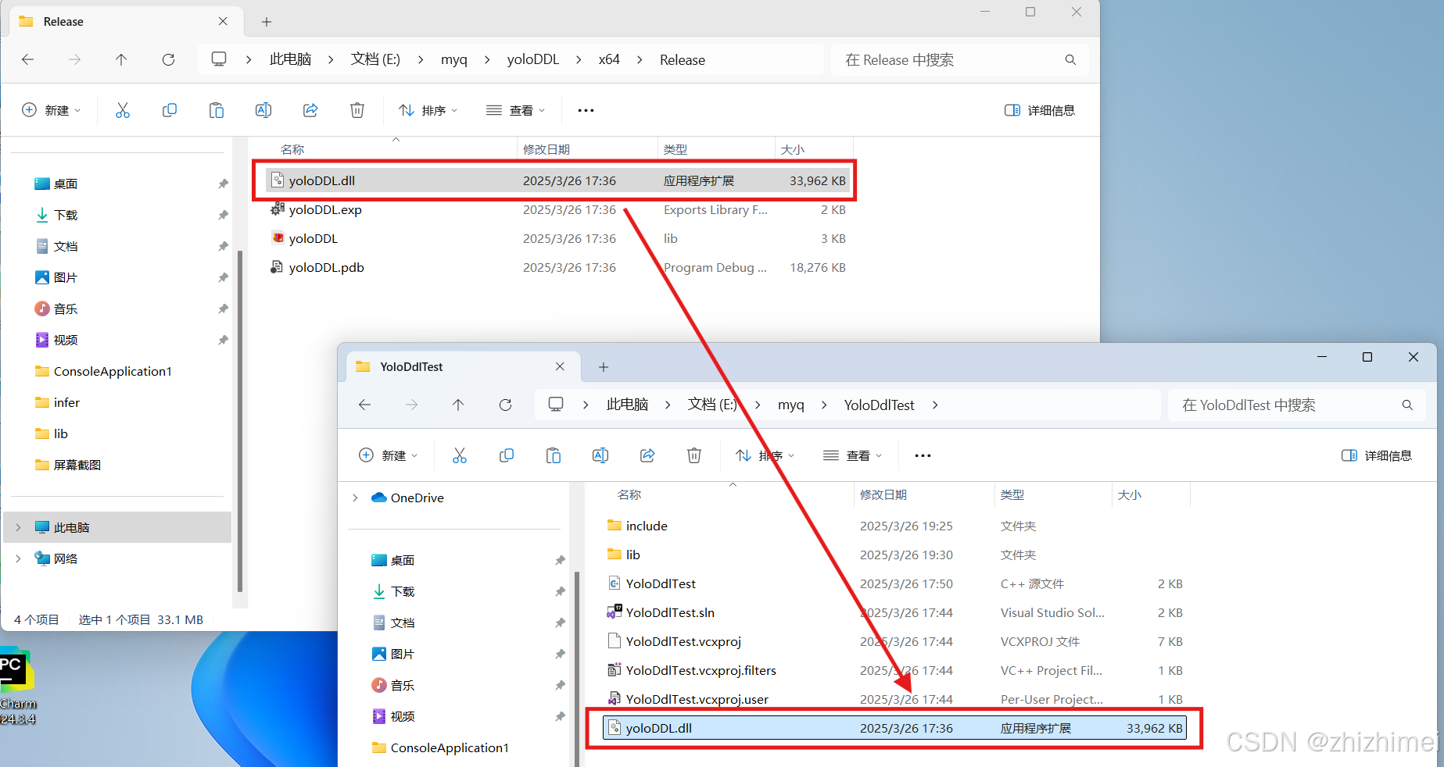Expand OneDrive in YoloDdlTest navigation pane
1444x767 pixels.
point(355,498)
